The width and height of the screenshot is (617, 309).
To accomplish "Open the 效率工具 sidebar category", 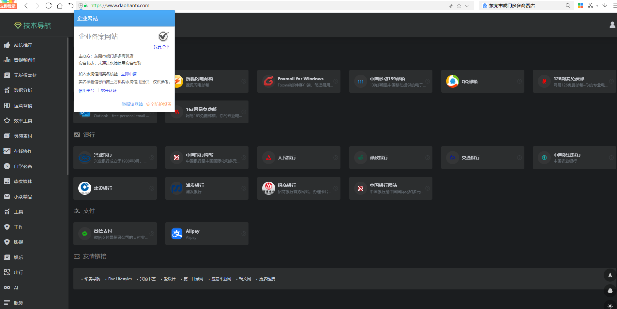I will pos(23,121).
